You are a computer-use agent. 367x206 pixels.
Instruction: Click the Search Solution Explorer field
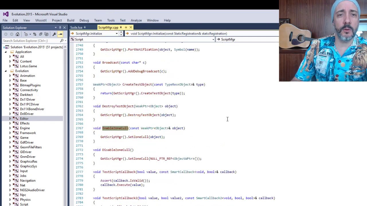pyautogui.click(x=30, y=41)
